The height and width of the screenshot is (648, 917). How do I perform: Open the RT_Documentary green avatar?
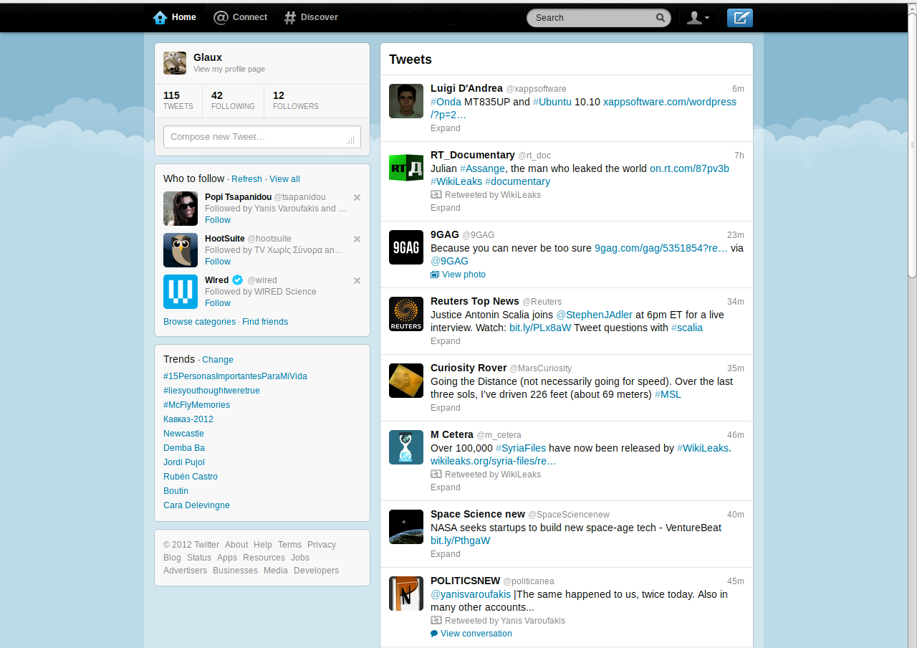click(406, 168)
